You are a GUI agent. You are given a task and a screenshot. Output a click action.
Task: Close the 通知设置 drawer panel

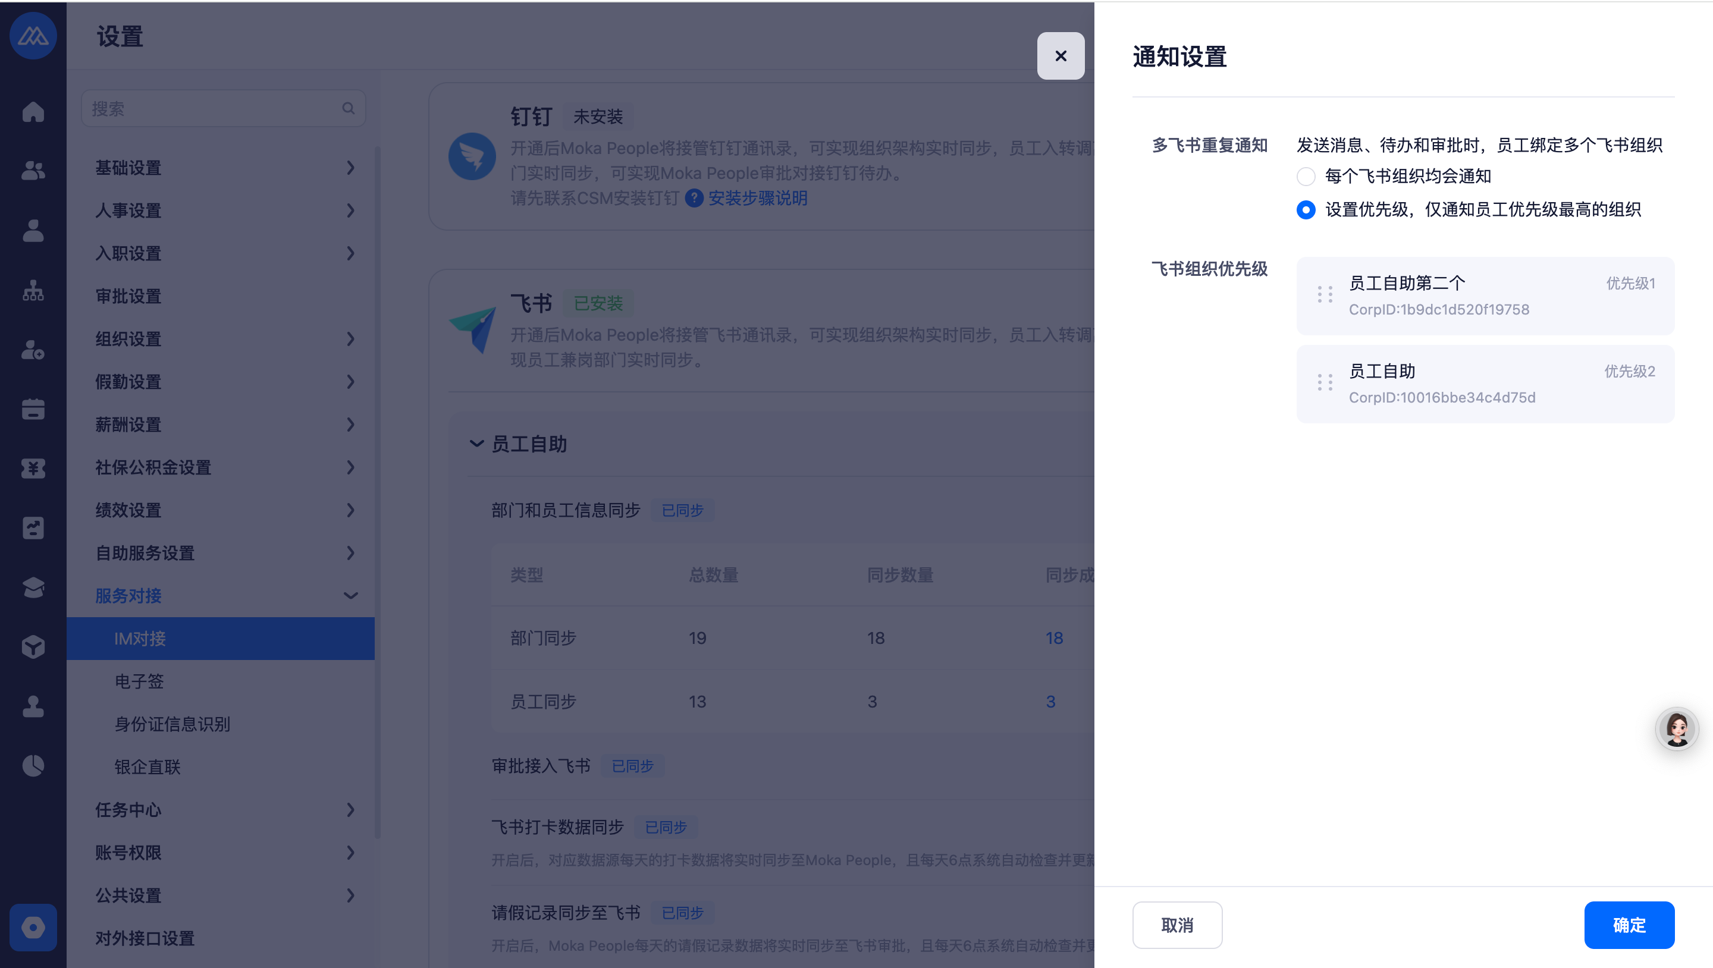(1060, 56)
